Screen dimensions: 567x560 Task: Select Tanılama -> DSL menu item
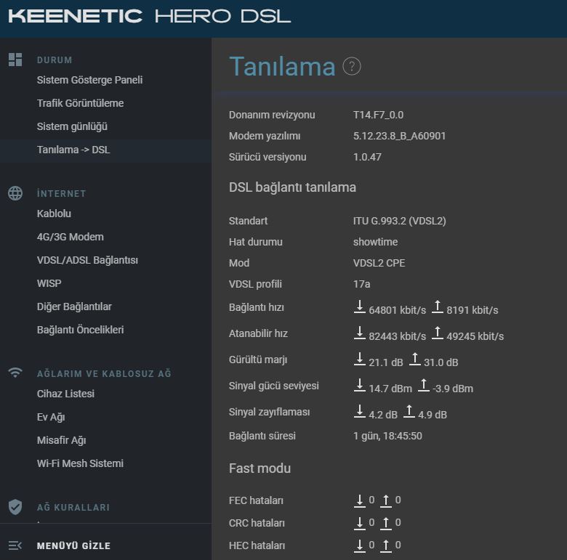pyautogui.click(x=73, y=150)
